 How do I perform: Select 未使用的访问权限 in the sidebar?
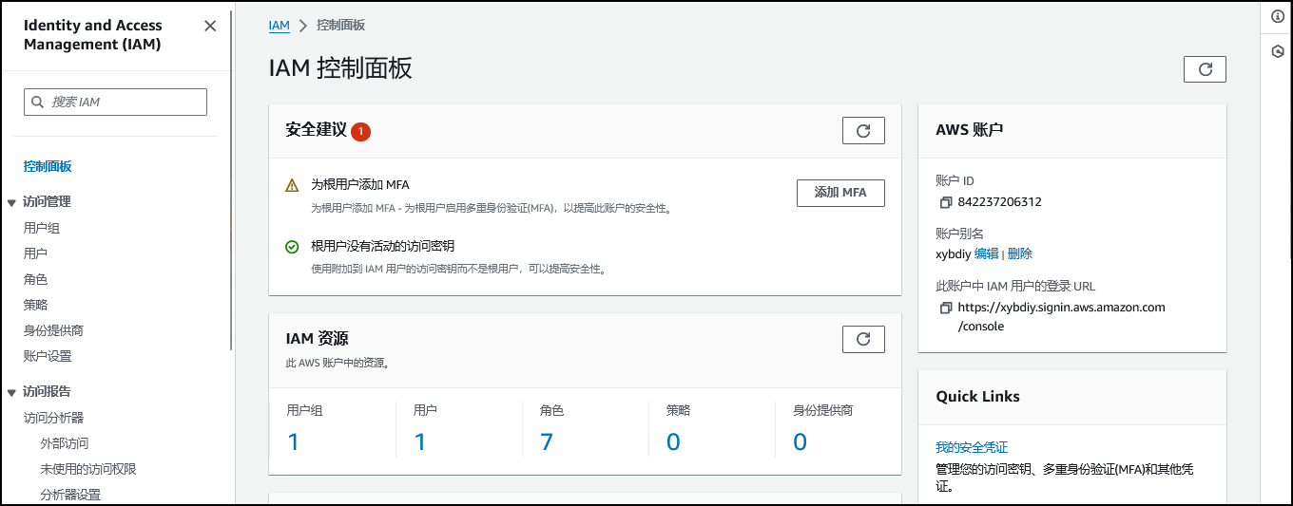pyautogui.click(x=88, y=469)
